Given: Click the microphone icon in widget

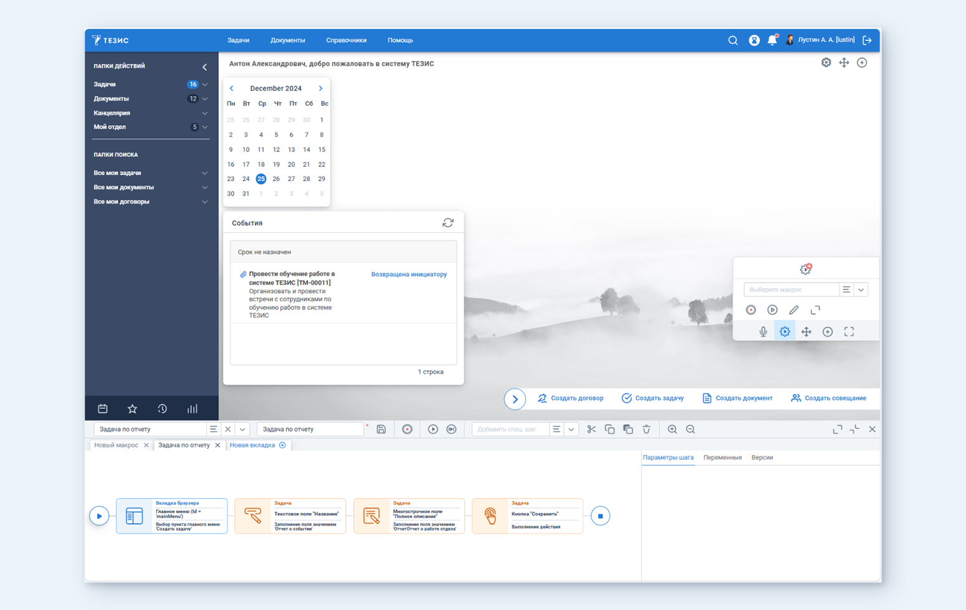Looking at the screenshot, I should point(763,332).
